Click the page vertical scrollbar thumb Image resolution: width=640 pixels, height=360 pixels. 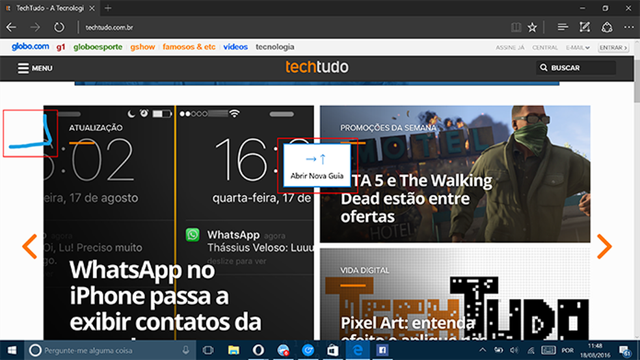[637, 81]
